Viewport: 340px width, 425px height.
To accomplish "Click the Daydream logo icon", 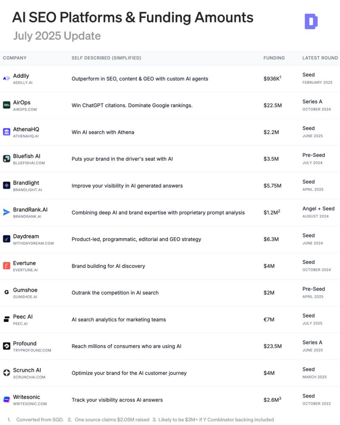I will 6,239.
